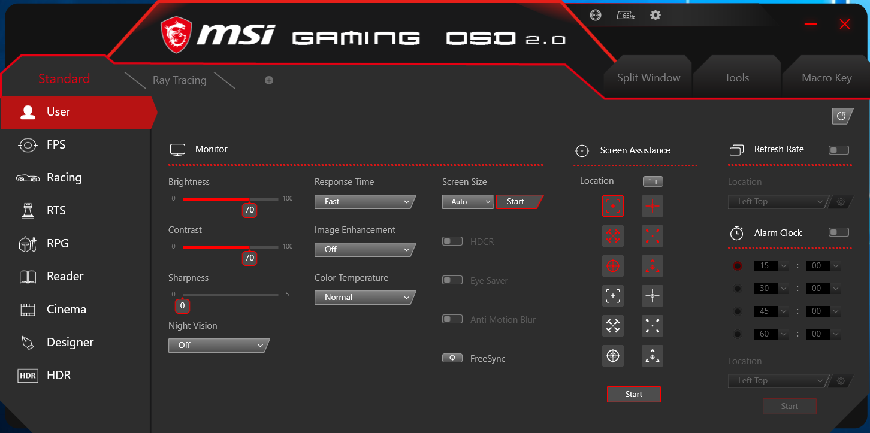Select the Reader mode in sidebar
This screenshot has height=433, width=870.
[x=75, y=277]
